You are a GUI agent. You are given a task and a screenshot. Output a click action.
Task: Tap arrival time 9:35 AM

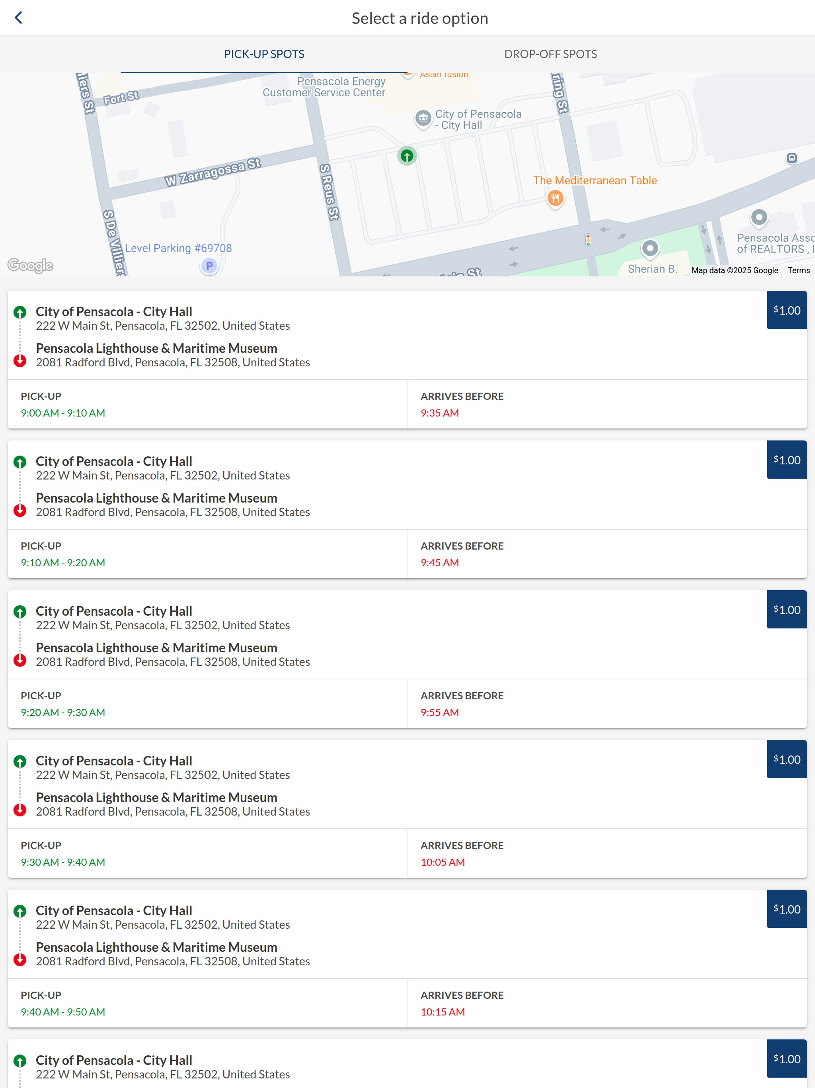click(439, 413)
